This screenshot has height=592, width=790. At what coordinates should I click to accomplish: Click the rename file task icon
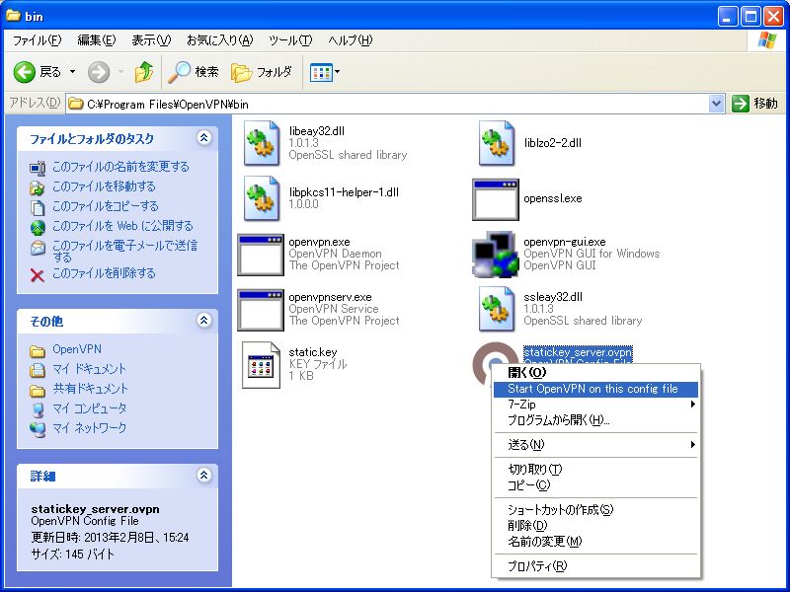pos(38,167)
